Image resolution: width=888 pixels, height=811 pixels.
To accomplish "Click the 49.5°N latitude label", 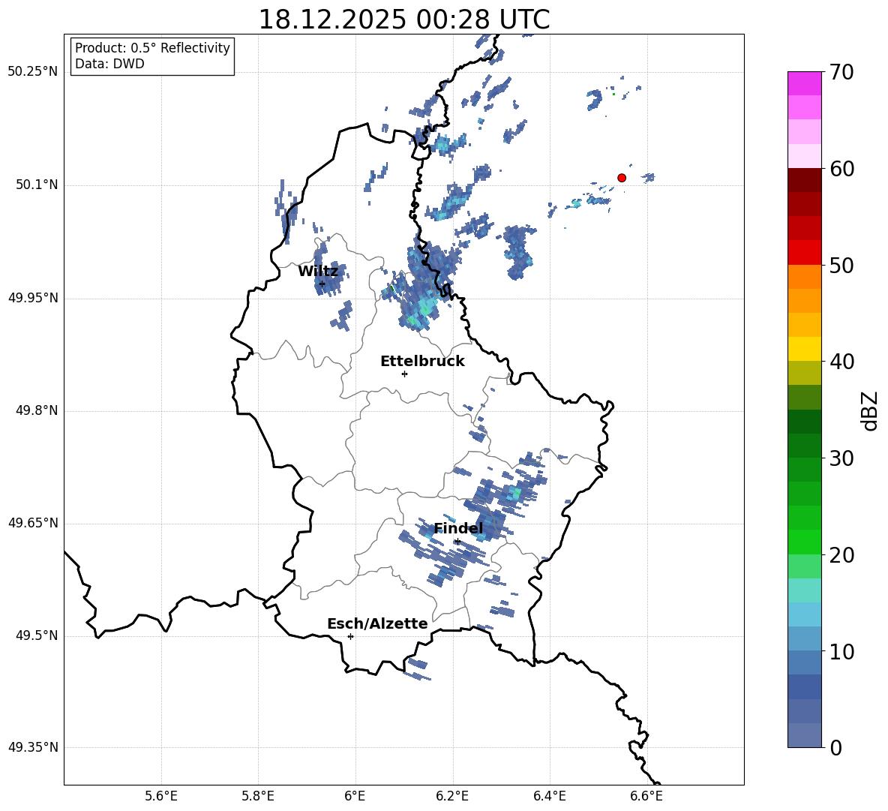I will [37, 635].
